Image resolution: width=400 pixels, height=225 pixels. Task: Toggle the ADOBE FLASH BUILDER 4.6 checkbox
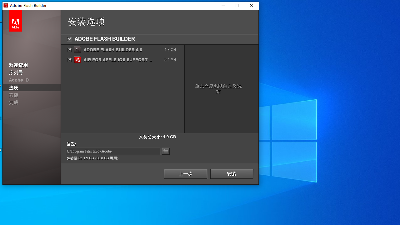(69, 49)
